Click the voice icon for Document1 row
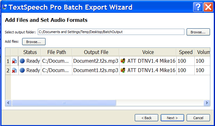Viewport: 215px width, 126px height. click(123, 70)
